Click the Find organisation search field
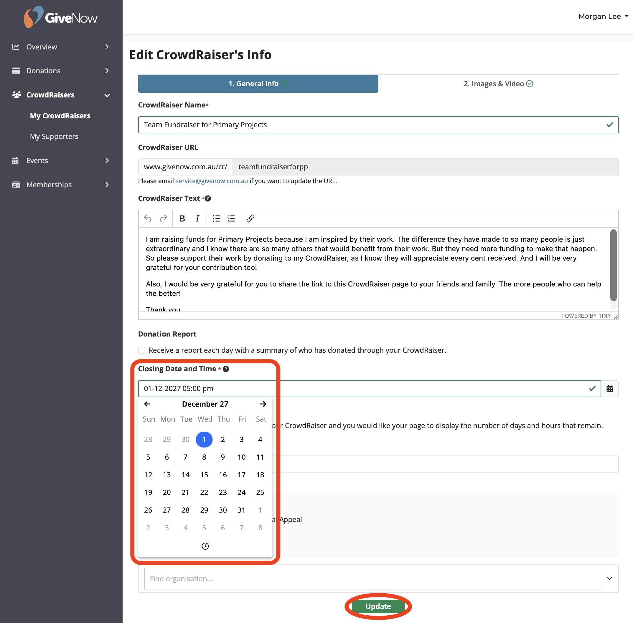Image resolution: width=633 pixels, height=623 pixels. click(373, 579)
